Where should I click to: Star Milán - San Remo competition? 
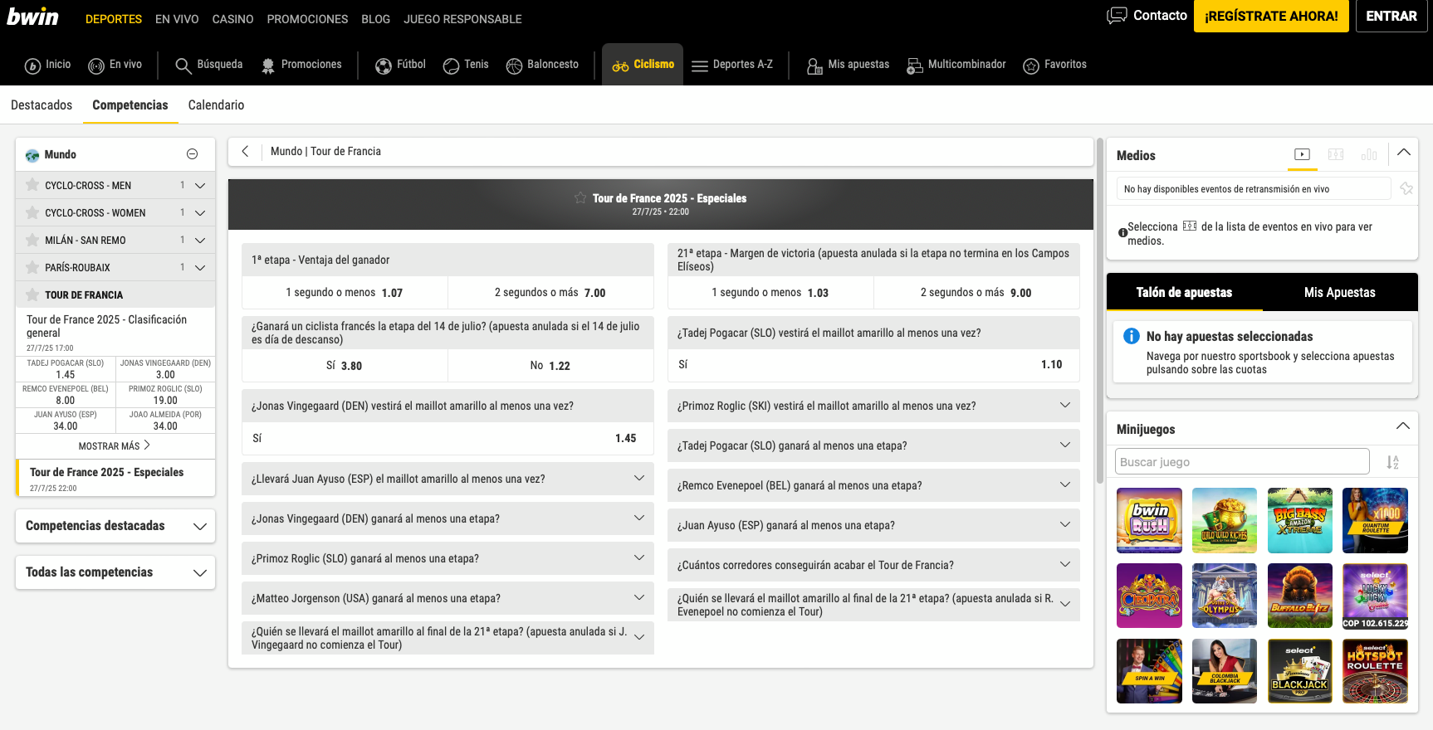coord(32,240)
